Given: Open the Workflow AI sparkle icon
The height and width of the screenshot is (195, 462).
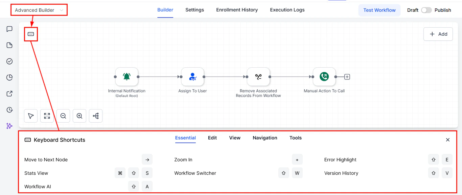Looking at the screenshot, I should pos(9,126).
